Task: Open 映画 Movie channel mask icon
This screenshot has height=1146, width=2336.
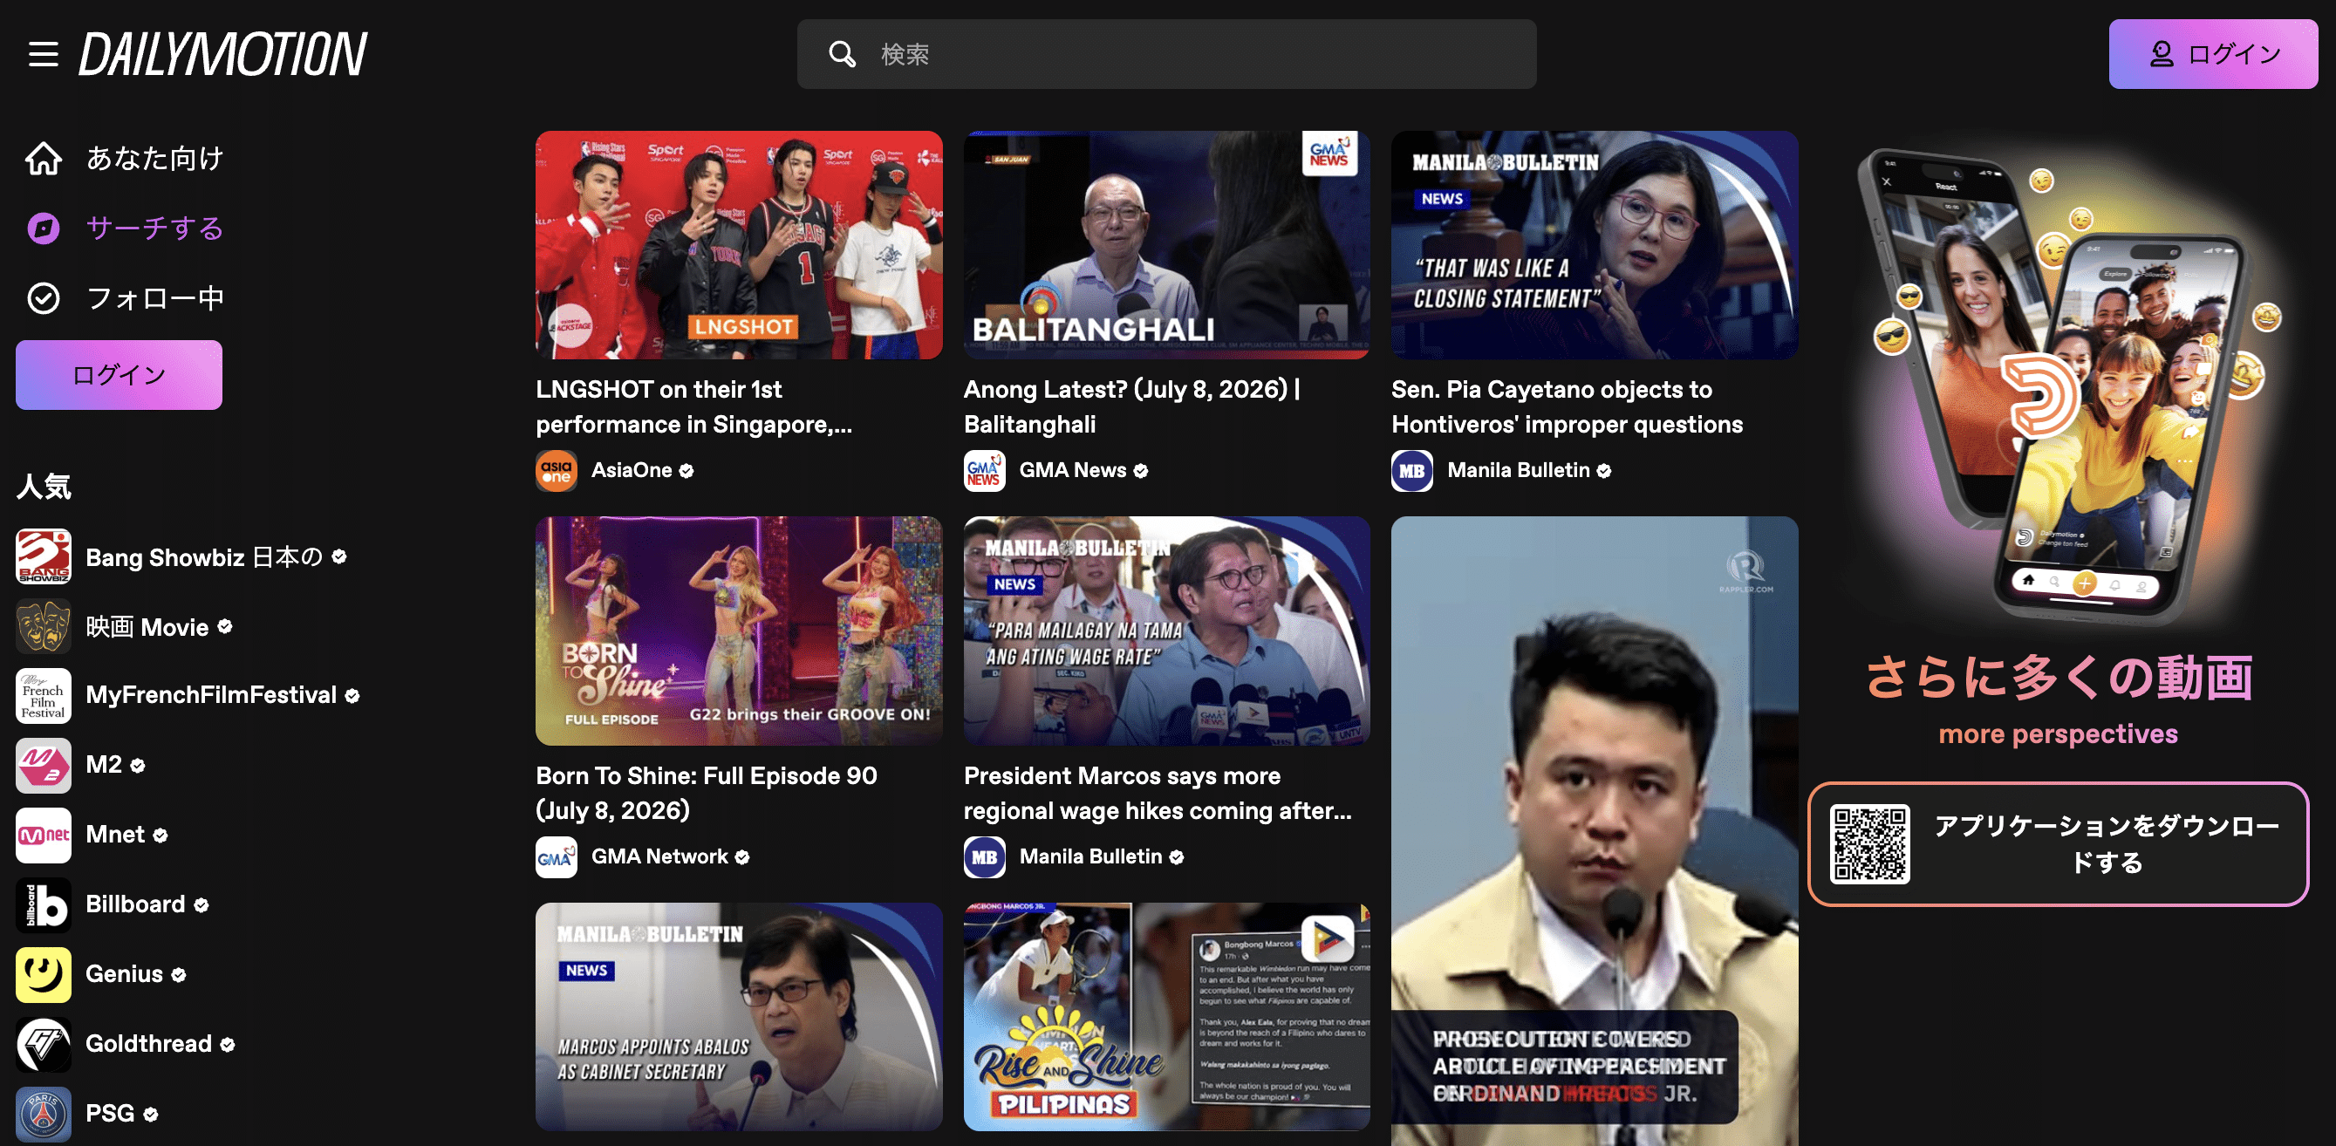Action: click(44, 626)
